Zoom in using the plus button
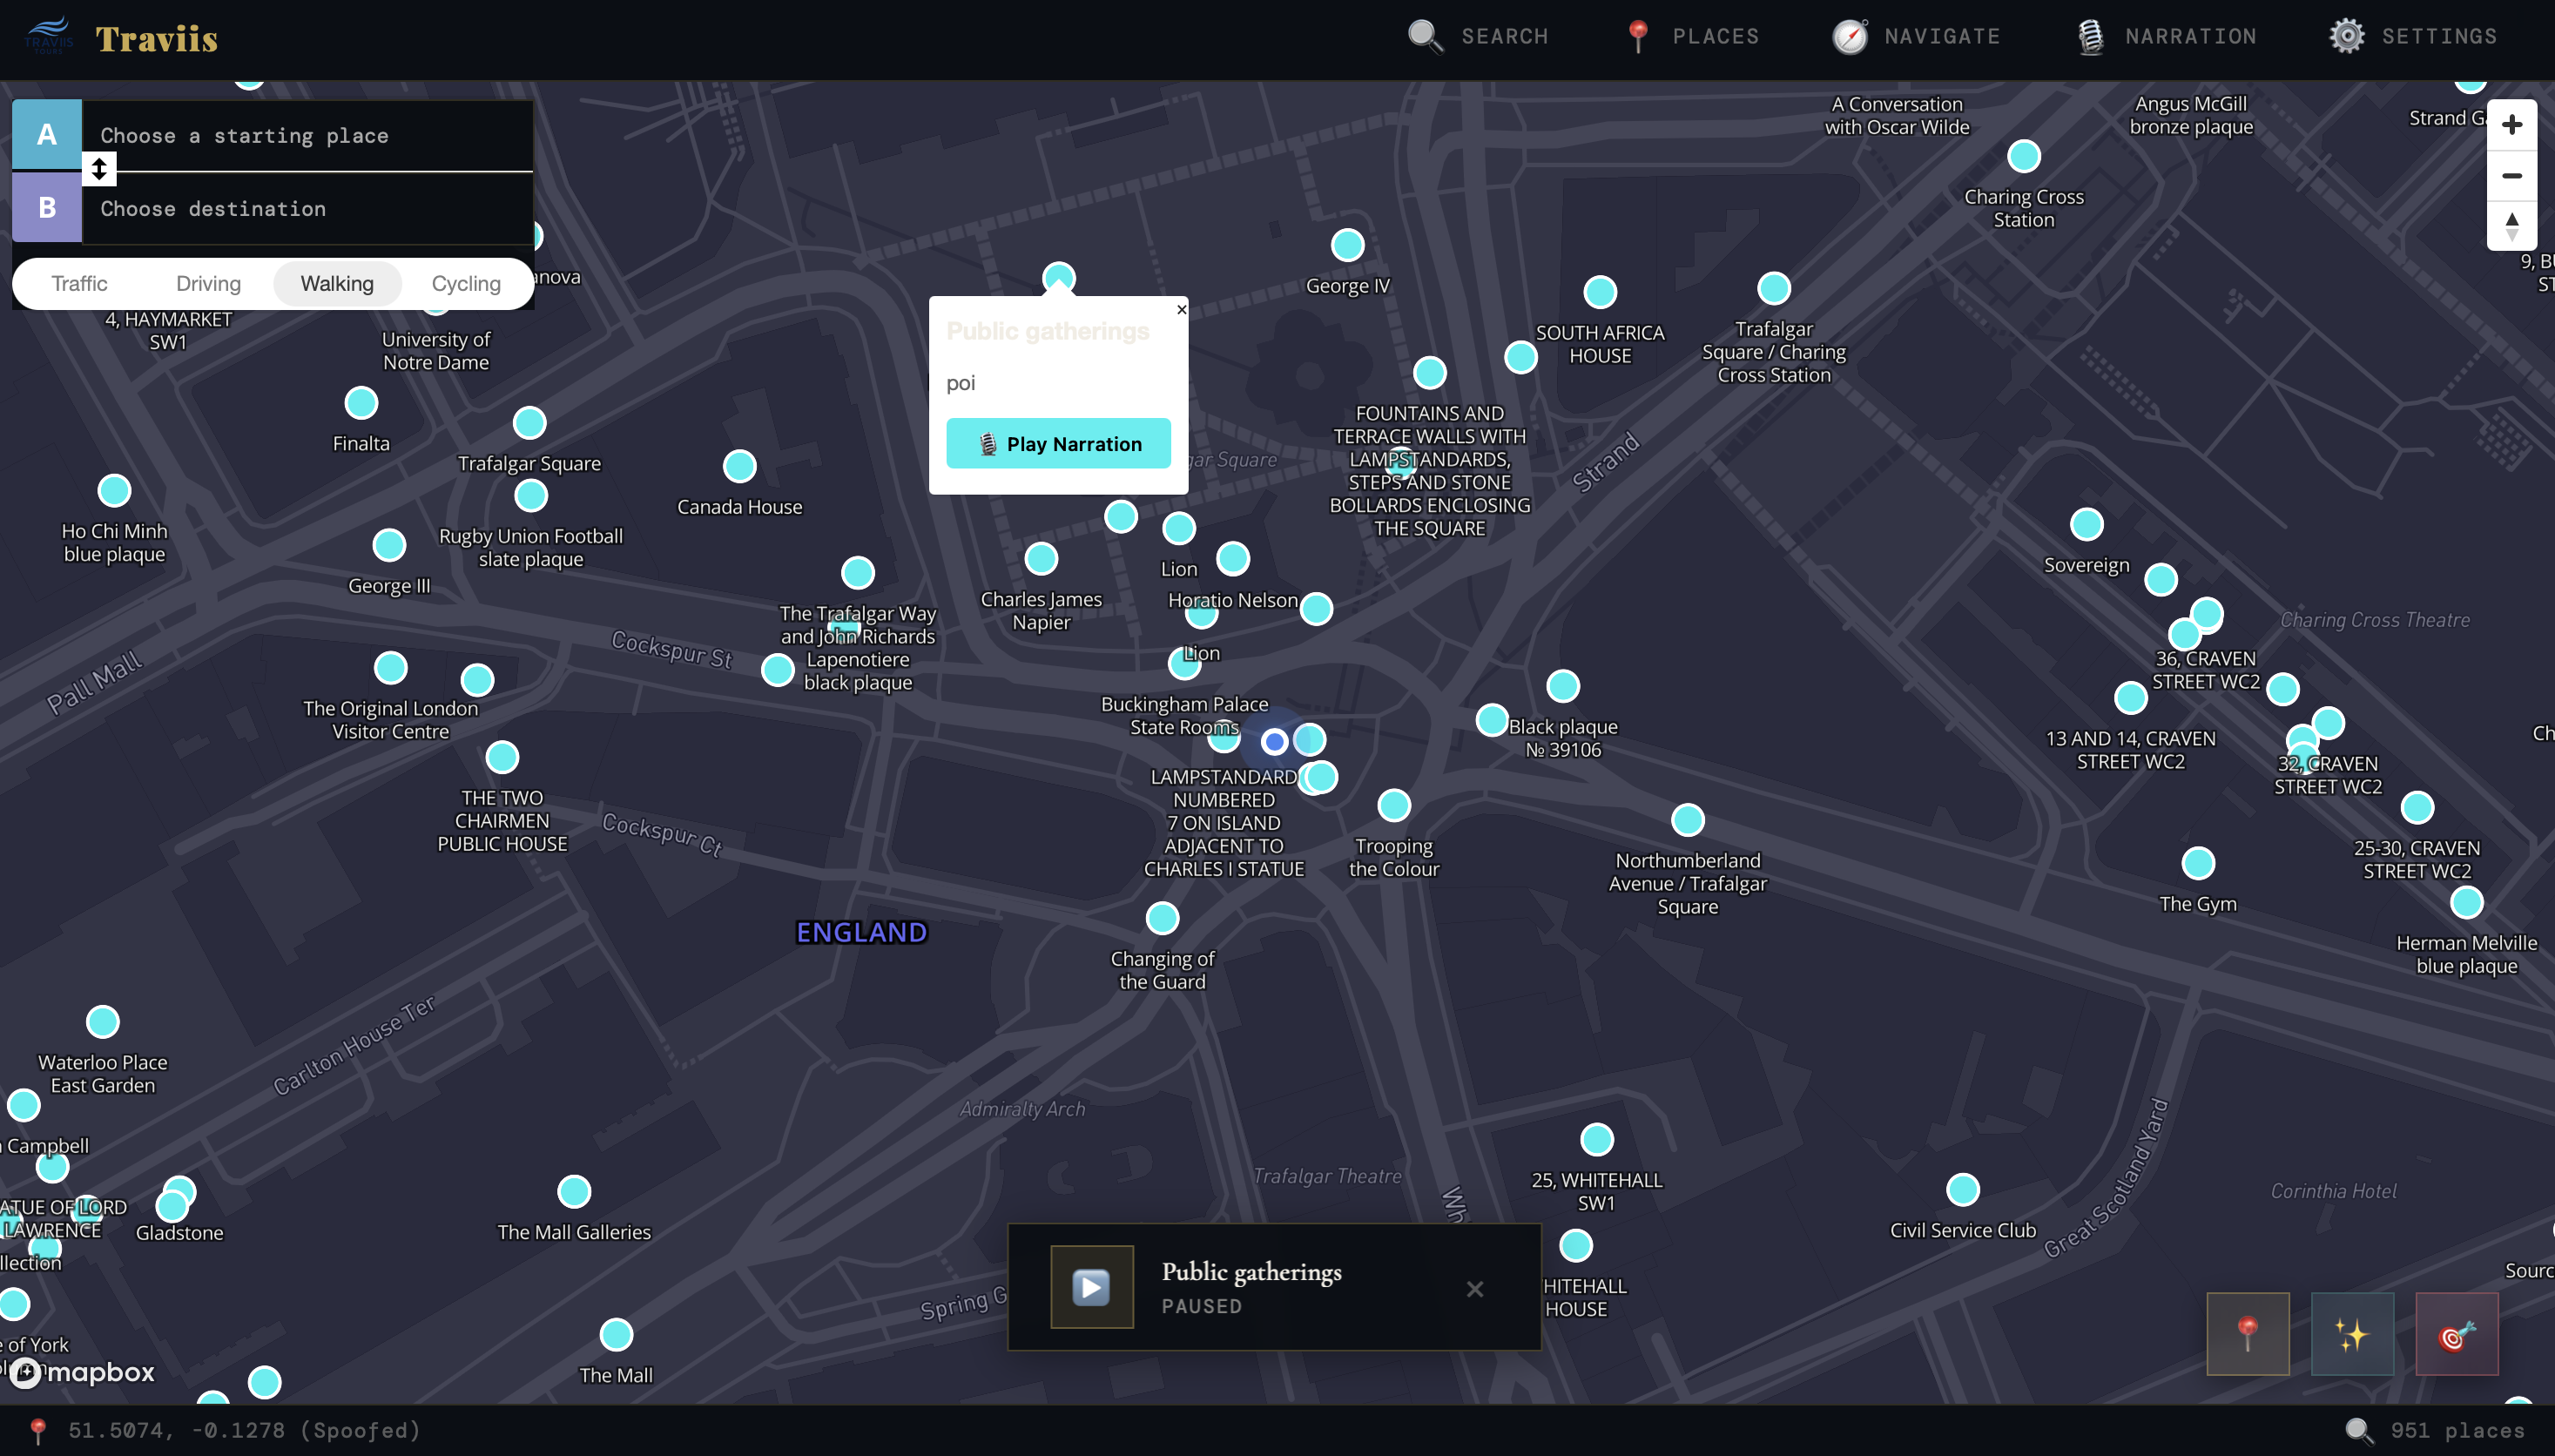 point(2513,123)
